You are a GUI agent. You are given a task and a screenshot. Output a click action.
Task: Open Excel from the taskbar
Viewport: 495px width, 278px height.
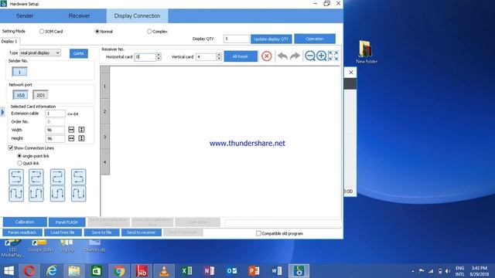[186, 271]
